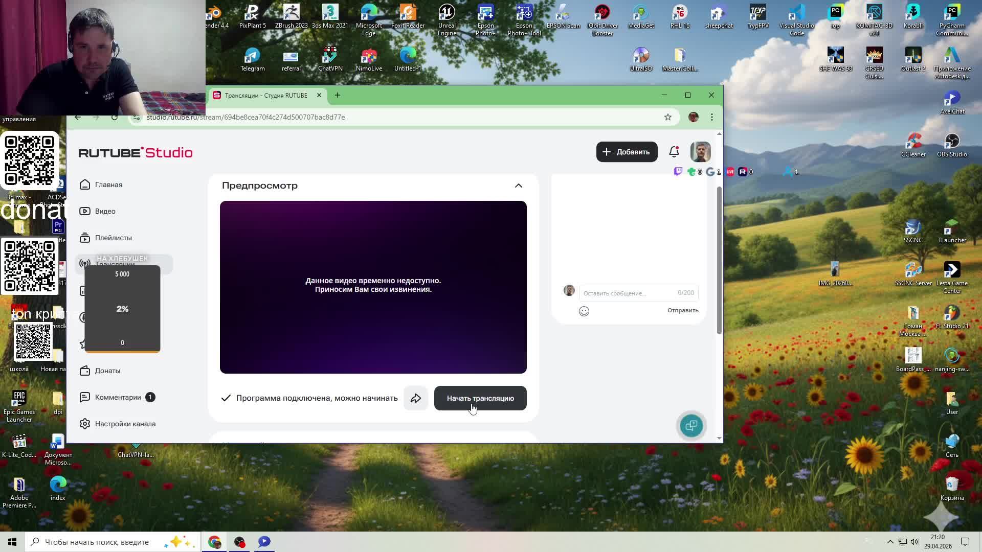Open Плейлисты in the sidebar
Image resolution: width=982 pixels, height=552 pixels.
coord(113,238)
